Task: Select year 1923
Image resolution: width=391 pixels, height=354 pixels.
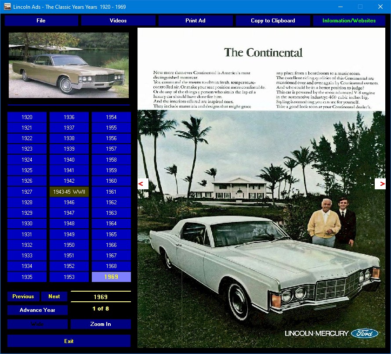Action: coord(27,149)
